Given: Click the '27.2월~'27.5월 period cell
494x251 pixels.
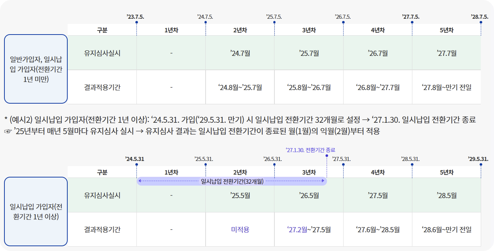Looking at the screenshot, I should coord(309,230).
